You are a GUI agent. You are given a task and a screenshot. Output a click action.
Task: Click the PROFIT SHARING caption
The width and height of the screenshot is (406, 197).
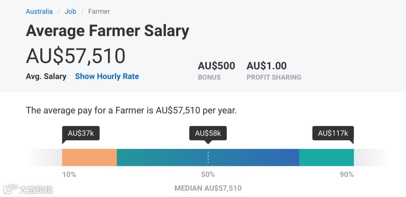click(x=274, y=77)
